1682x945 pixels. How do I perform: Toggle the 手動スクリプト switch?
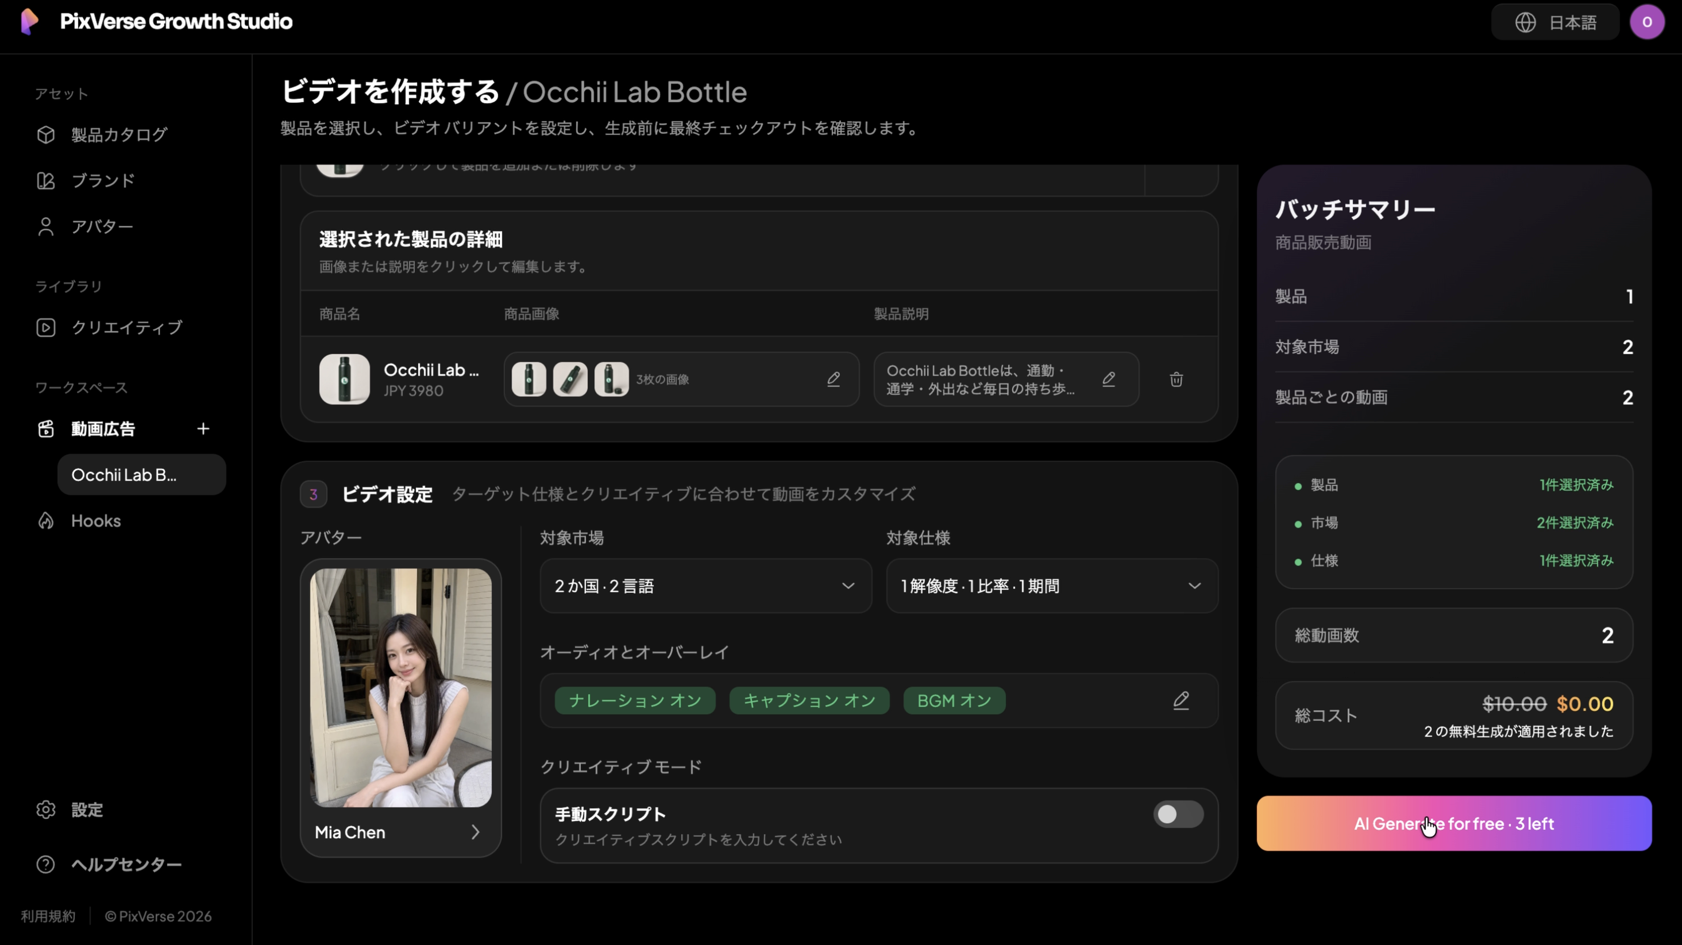pyautogui.click(x=1178, y=815)
